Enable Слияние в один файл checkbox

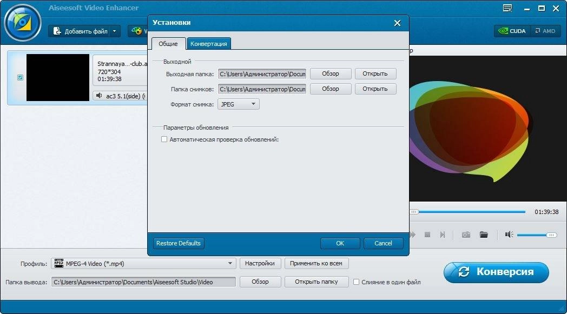[x=356, y=282]
